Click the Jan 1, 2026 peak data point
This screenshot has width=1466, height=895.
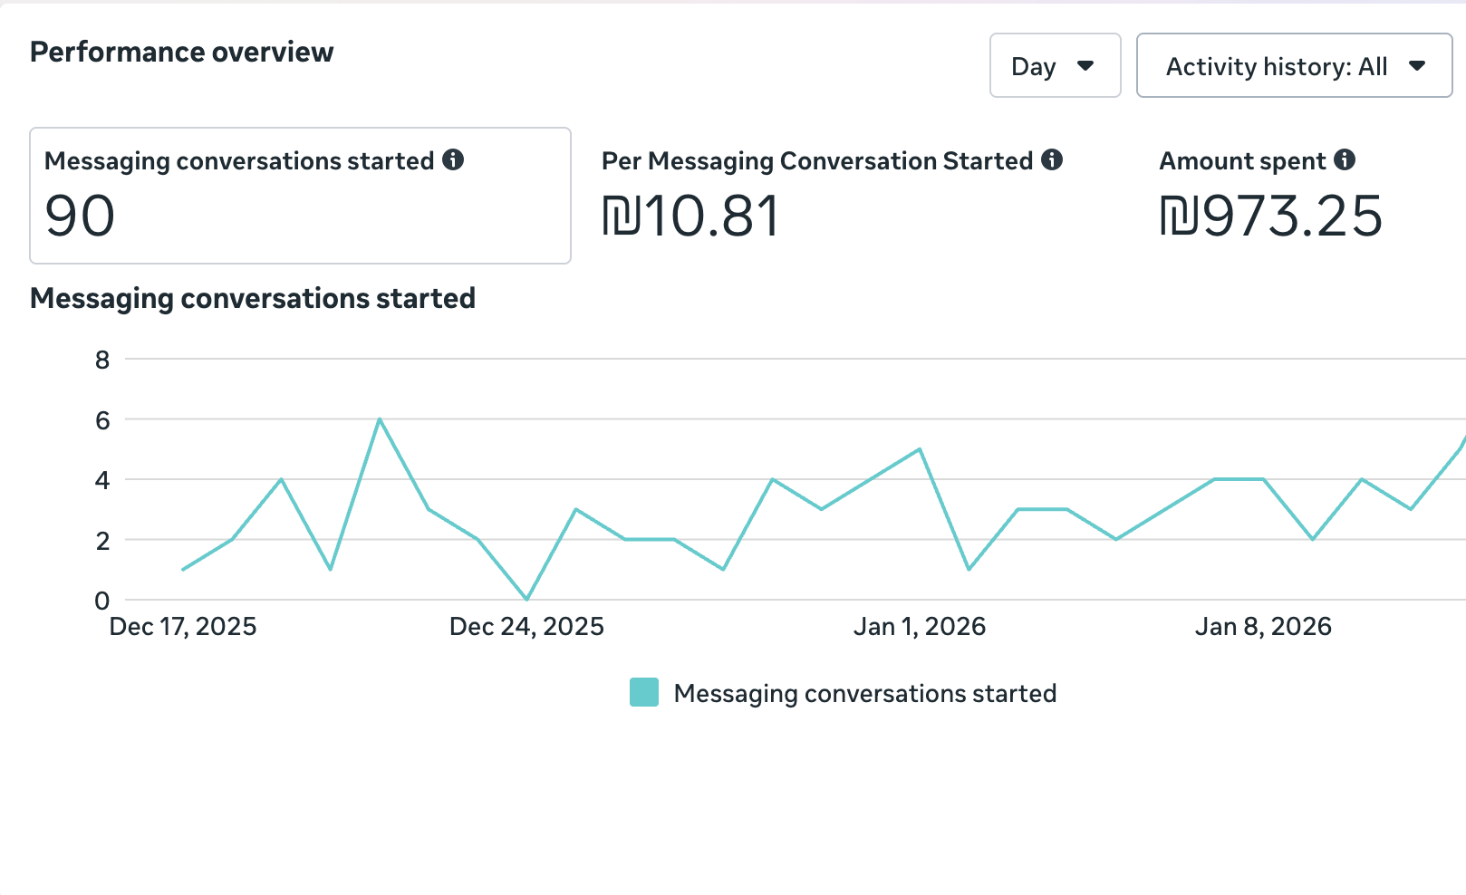click(x=920, y=449)
